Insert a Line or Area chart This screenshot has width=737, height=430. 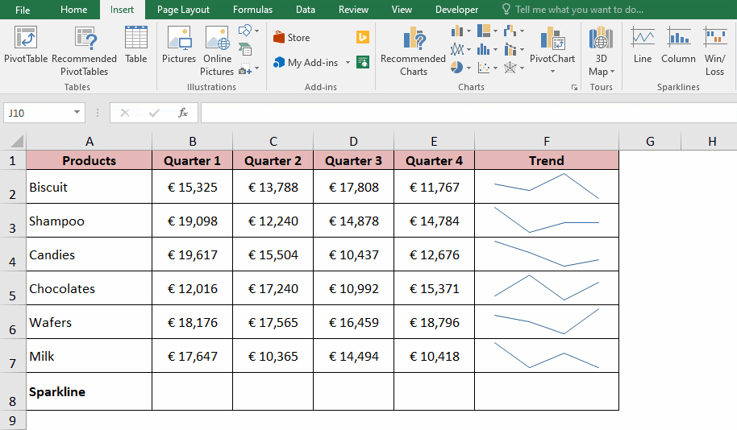[x=460, y=49]
